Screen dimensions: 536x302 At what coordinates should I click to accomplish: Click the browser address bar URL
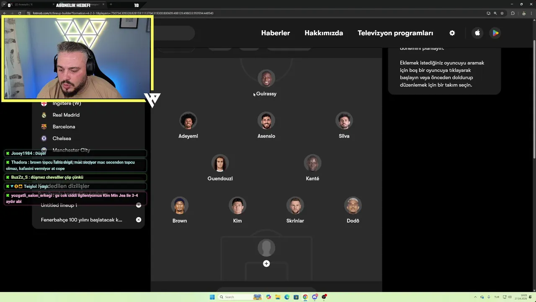[123, 13]
